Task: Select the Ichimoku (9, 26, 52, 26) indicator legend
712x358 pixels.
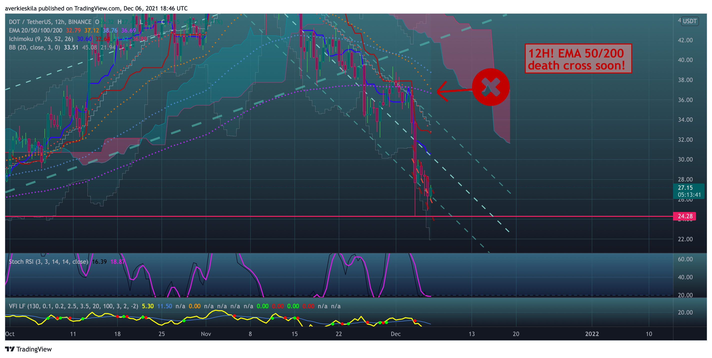Action: 41,39
